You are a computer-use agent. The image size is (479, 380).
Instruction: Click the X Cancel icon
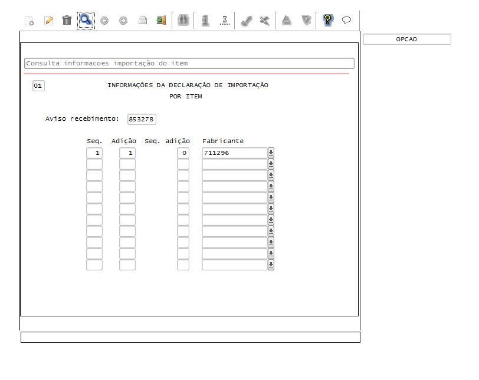pos(264,21)
